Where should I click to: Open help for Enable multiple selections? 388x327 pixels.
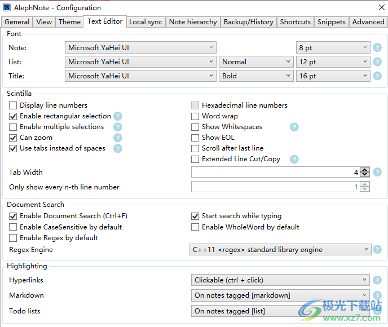point(118,127)
